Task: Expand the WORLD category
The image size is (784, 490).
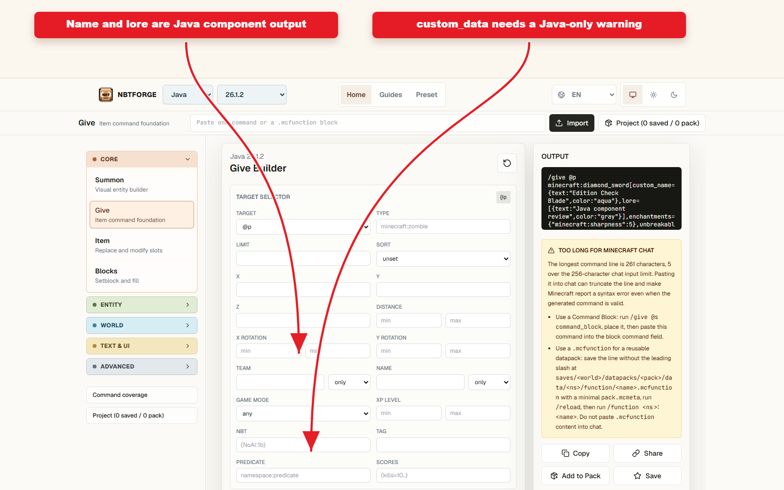Action: pos(142,325)
